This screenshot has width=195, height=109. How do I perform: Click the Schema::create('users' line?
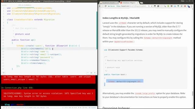(48, 46)
